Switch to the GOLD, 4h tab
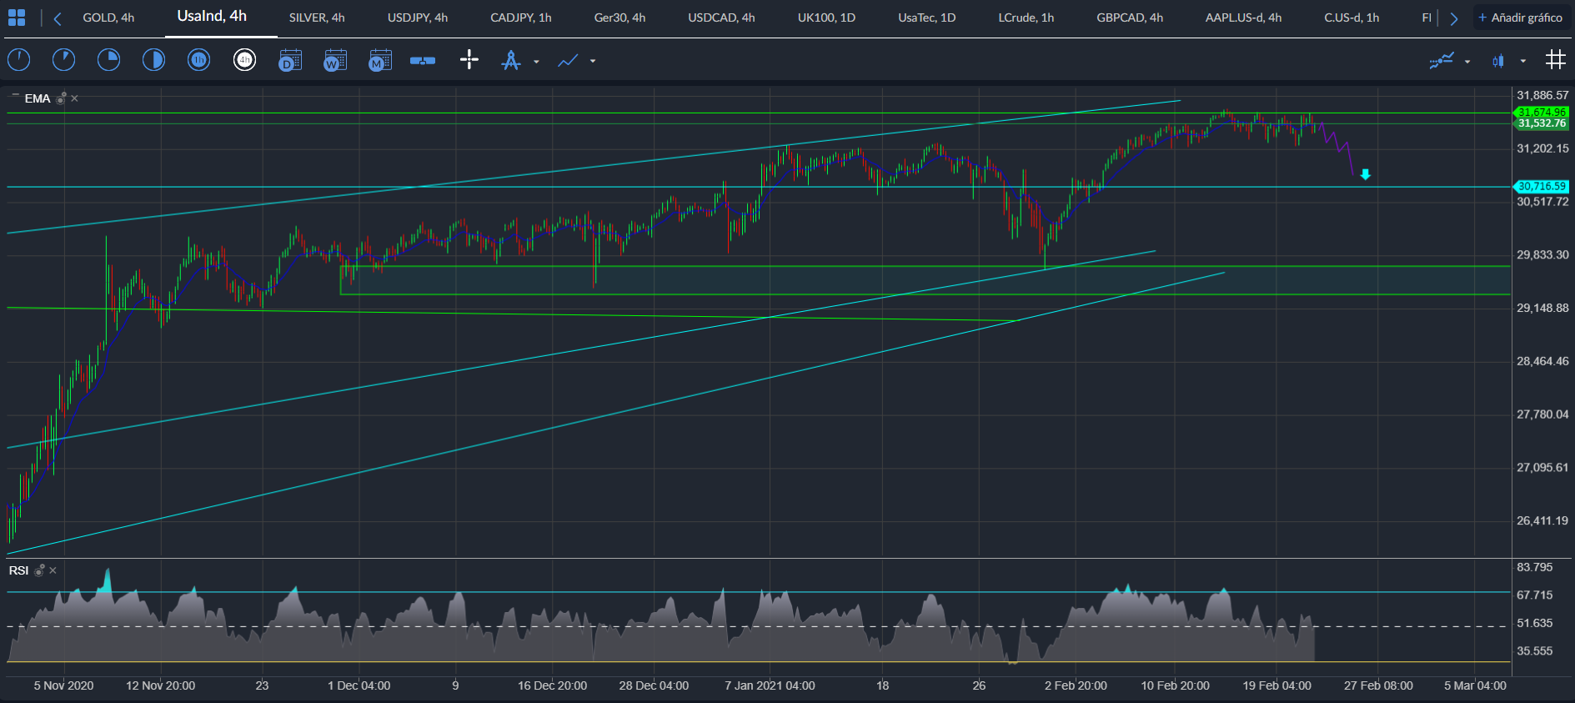Viewport: 1575px width, 703px height. pos(108,18)
